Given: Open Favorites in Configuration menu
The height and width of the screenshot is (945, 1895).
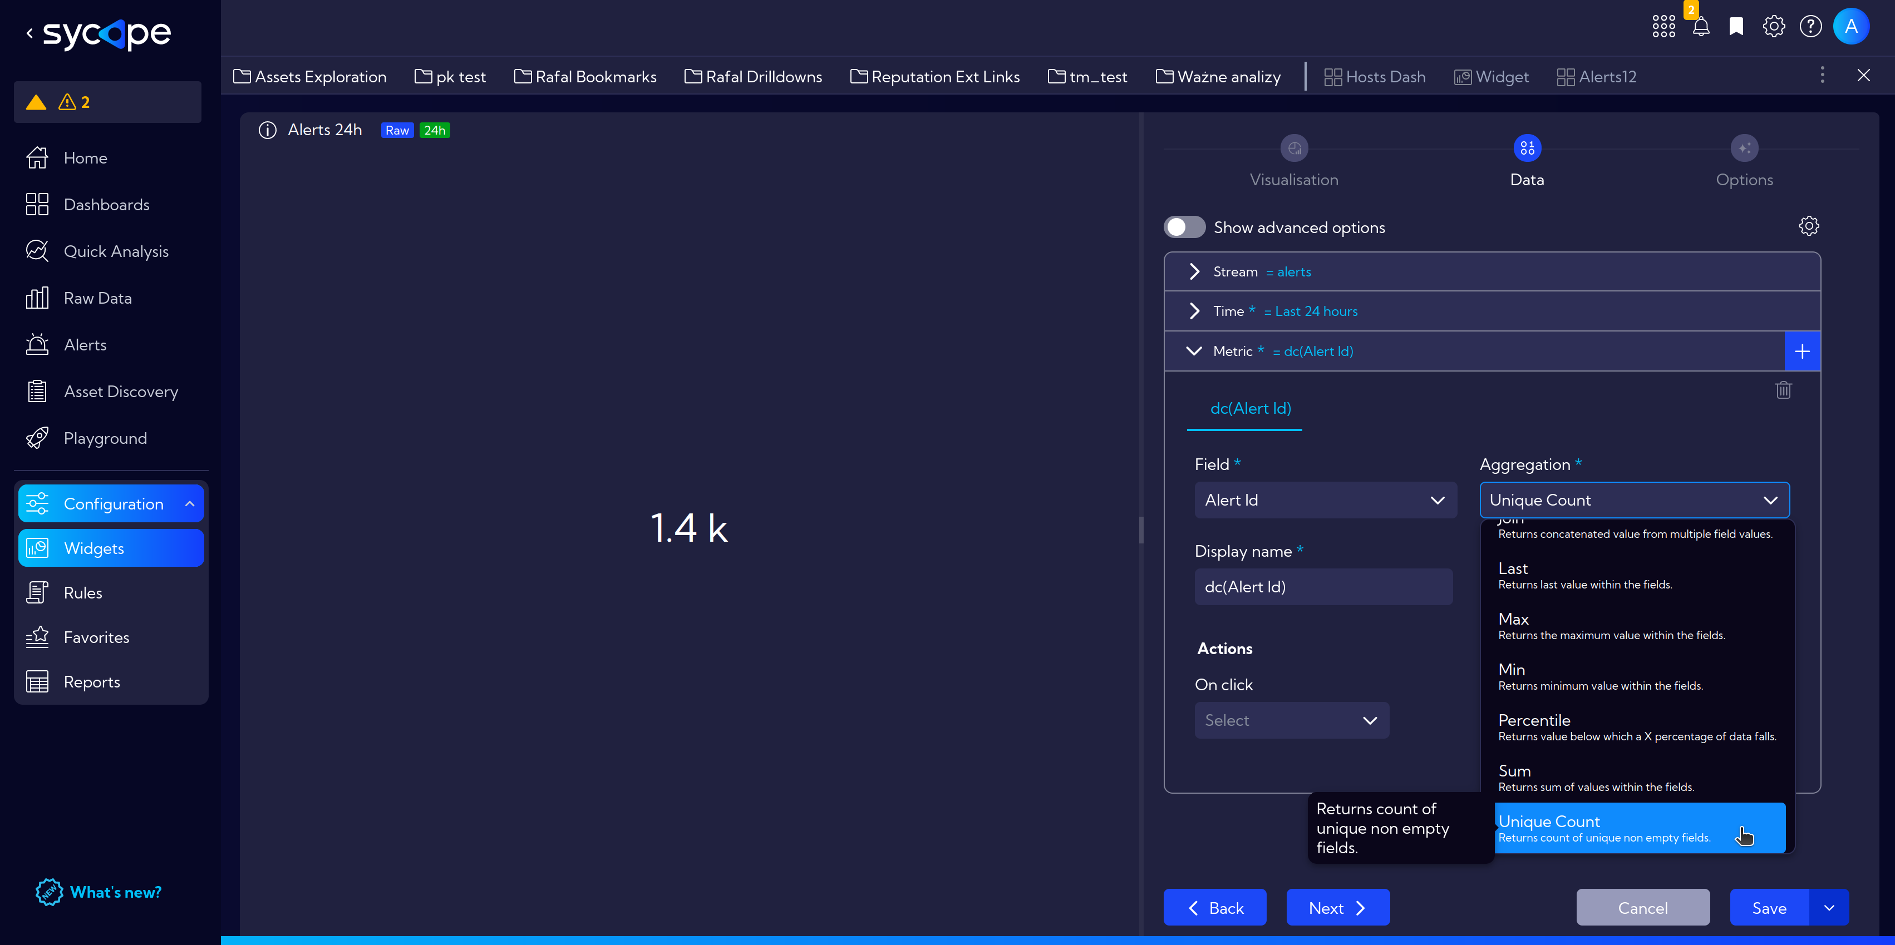Looking at the screenshot, I should [x=111, y=637].
